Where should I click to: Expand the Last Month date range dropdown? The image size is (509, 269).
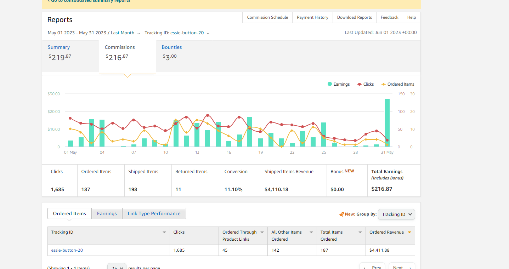point(125,33)
